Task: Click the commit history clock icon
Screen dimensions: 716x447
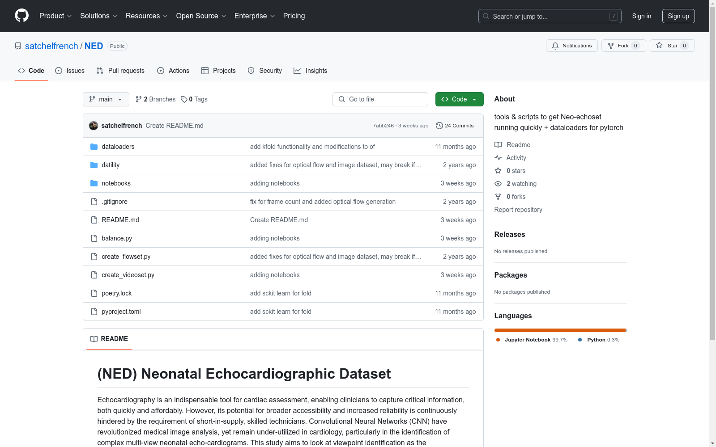Action: (439, 126)
